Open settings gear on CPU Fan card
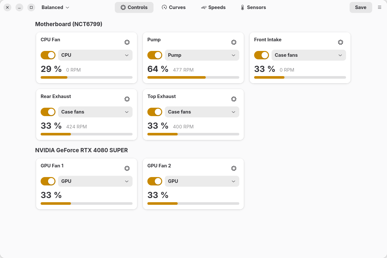The height and width of the screenshot is (258, 387). click(127, 42)
